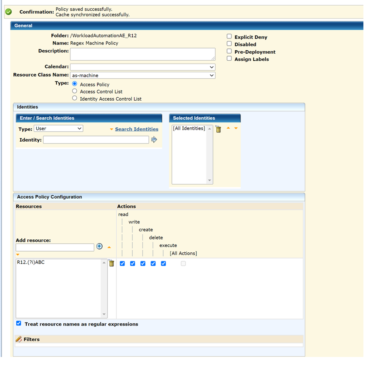Image resolution: width=366 pixels, height=374 pixels.
Task: Select the Access Policy radio button
Action: pos(74,84)
